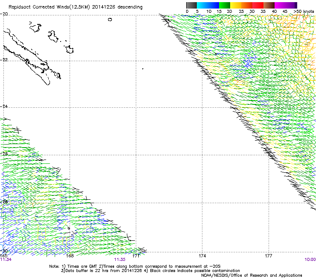
Task: Click the word 'descending' in the title
Action: pyautogui.click(x=130, y=7)
